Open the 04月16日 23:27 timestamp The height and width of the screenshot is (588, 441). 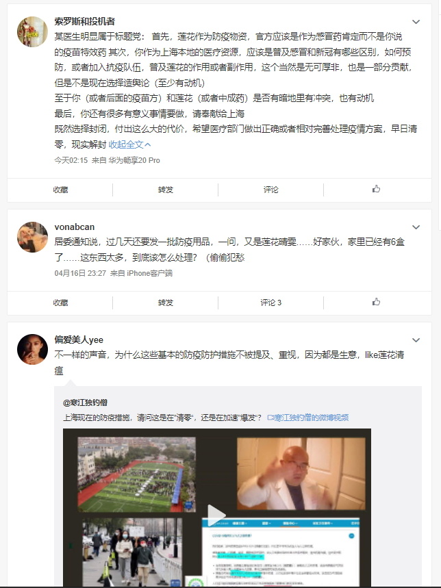point(80,273)
